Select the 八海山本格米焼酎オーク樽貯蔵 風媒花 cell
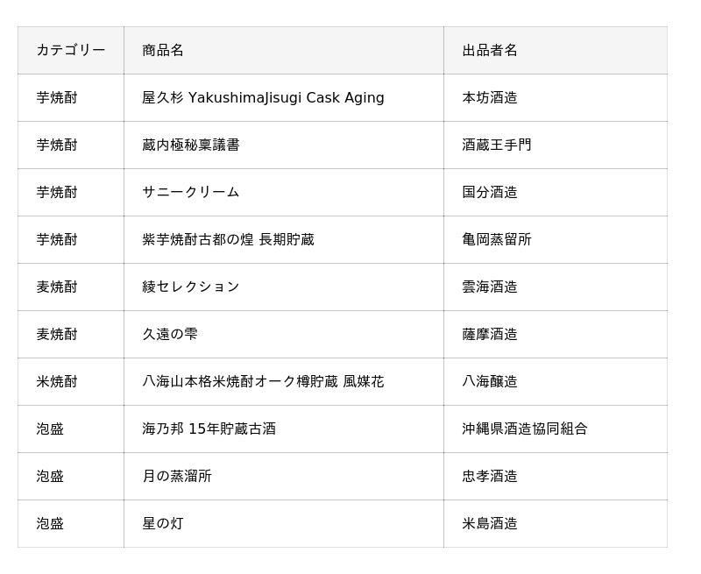The image size is (701, 574). (x=263, y=381)
